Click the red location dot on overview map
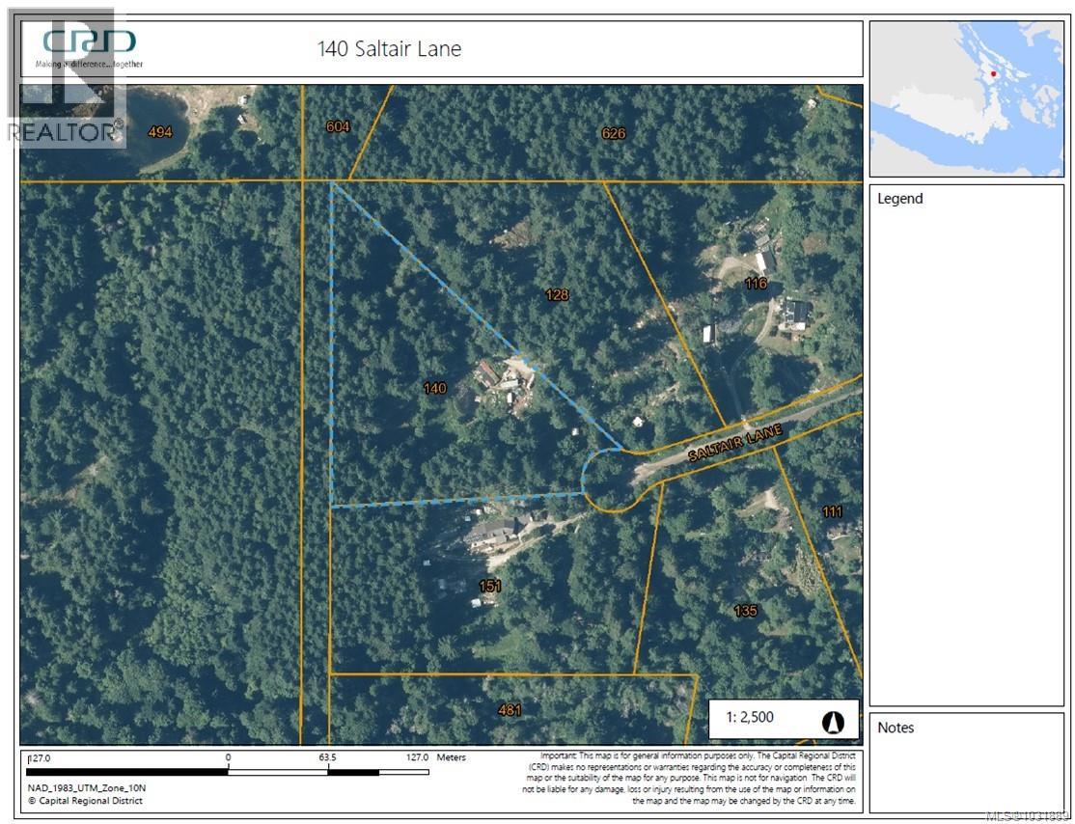1075x824 pixels. (993, 74)
